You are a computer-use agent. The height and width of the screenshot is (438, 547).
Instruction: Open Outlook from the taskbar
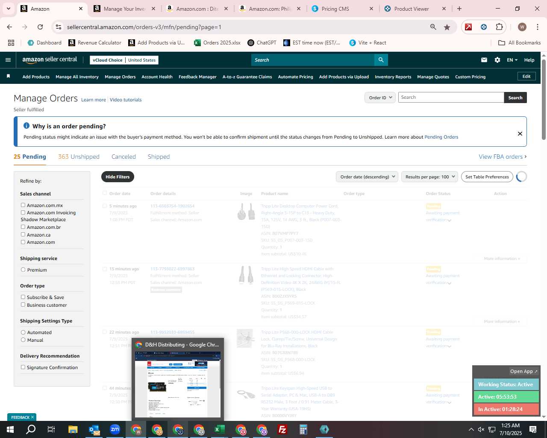click(x=94, y=429)
